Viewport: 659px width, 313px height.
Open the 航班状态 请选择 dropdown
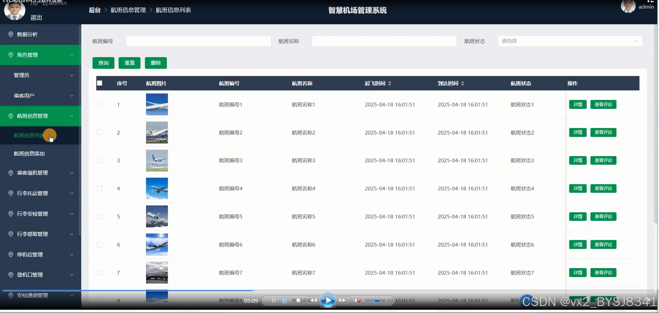click(570, 41)
